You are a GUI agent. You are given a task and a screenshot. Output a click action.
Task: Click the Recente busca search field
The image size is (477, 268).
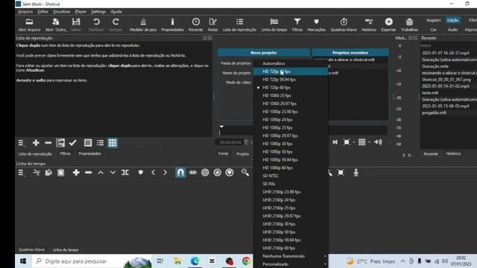449,45
